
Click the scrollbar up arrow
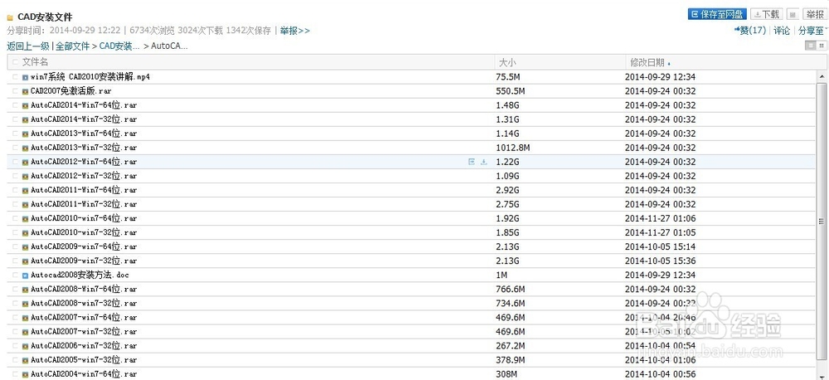(822, 76)
